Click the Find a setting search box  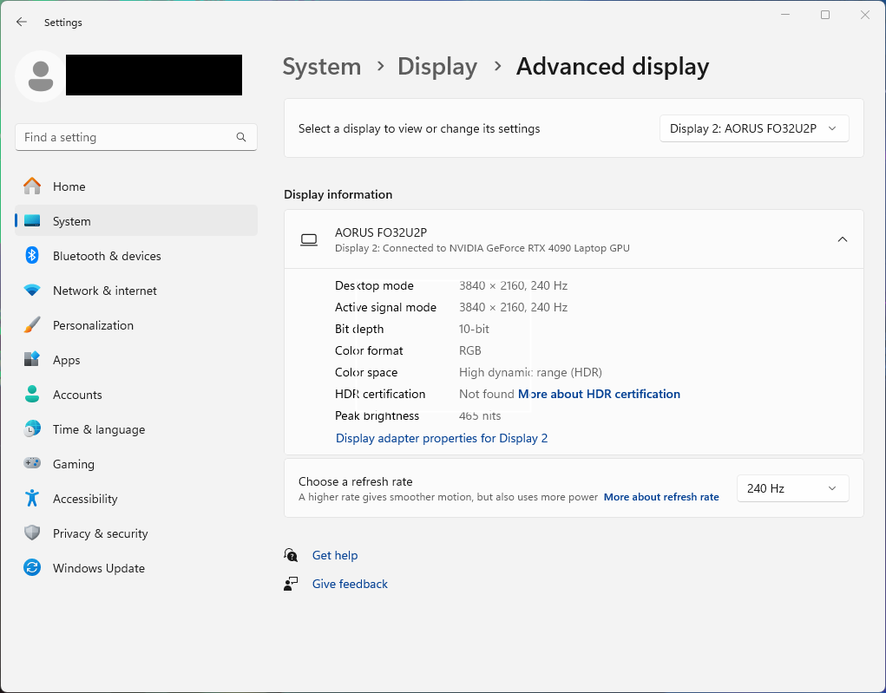click(x=136, y=137)
